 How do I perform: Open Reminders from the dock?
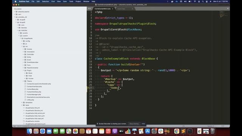point(95,131)
